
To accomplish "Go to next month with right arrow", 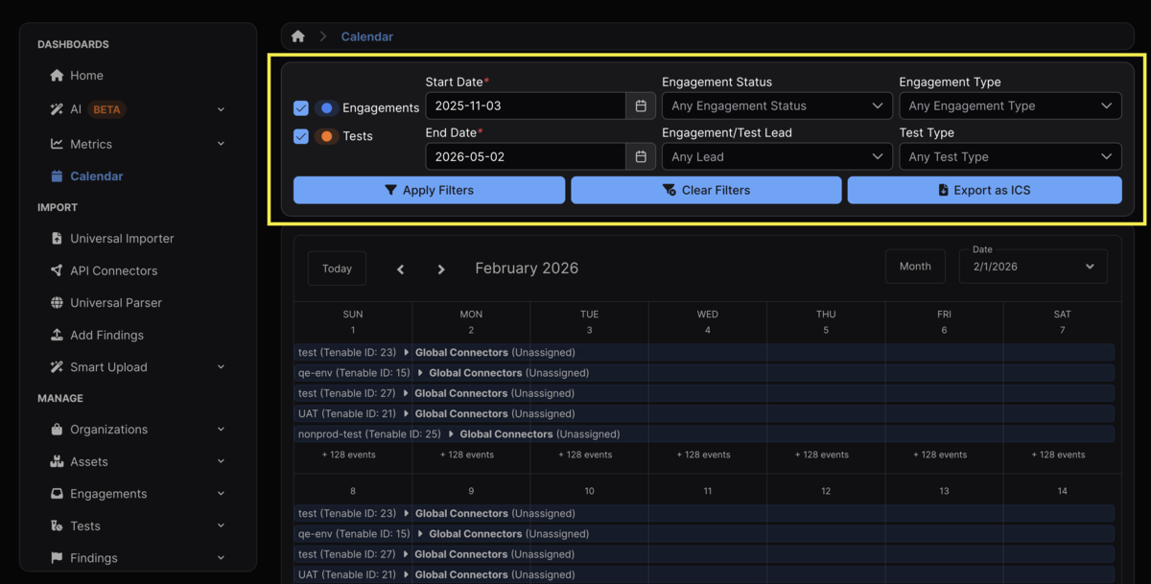I will coord(441,269).
